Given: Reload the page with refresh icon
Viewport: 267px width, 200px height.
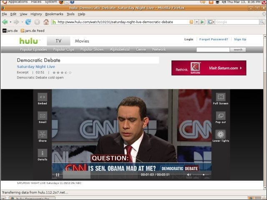Looking at the screenshot, I should 28,22.
